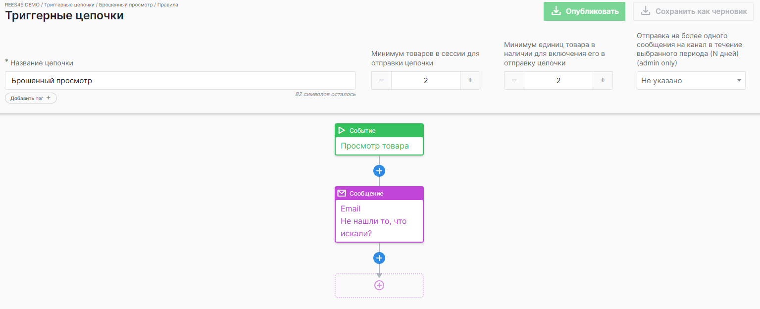Click download icon on Сохранить как черновик
760x309 pixels.
tap(645, 11)
